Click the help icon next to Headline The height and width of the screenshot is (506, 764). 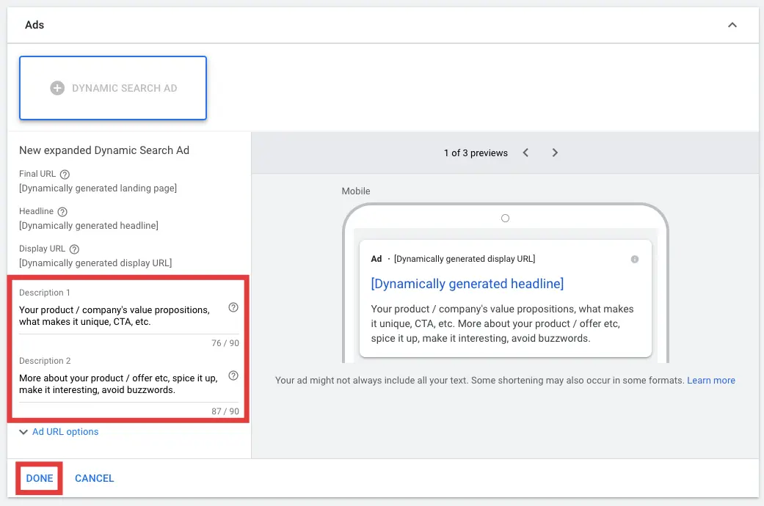(x=62, y=212)
